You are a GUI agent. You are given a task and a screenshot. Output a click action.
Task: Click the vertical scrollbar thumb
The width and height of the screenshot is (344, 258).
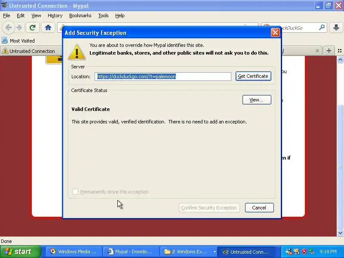[340, 167]
